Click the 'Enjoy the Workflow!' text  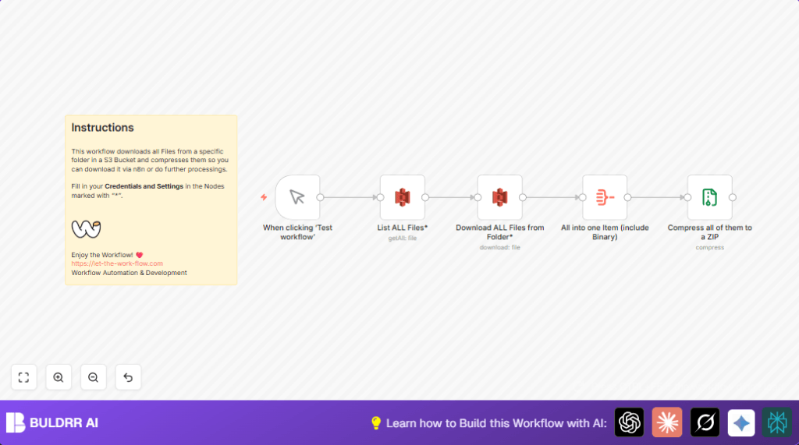click(x=102, y=255)
